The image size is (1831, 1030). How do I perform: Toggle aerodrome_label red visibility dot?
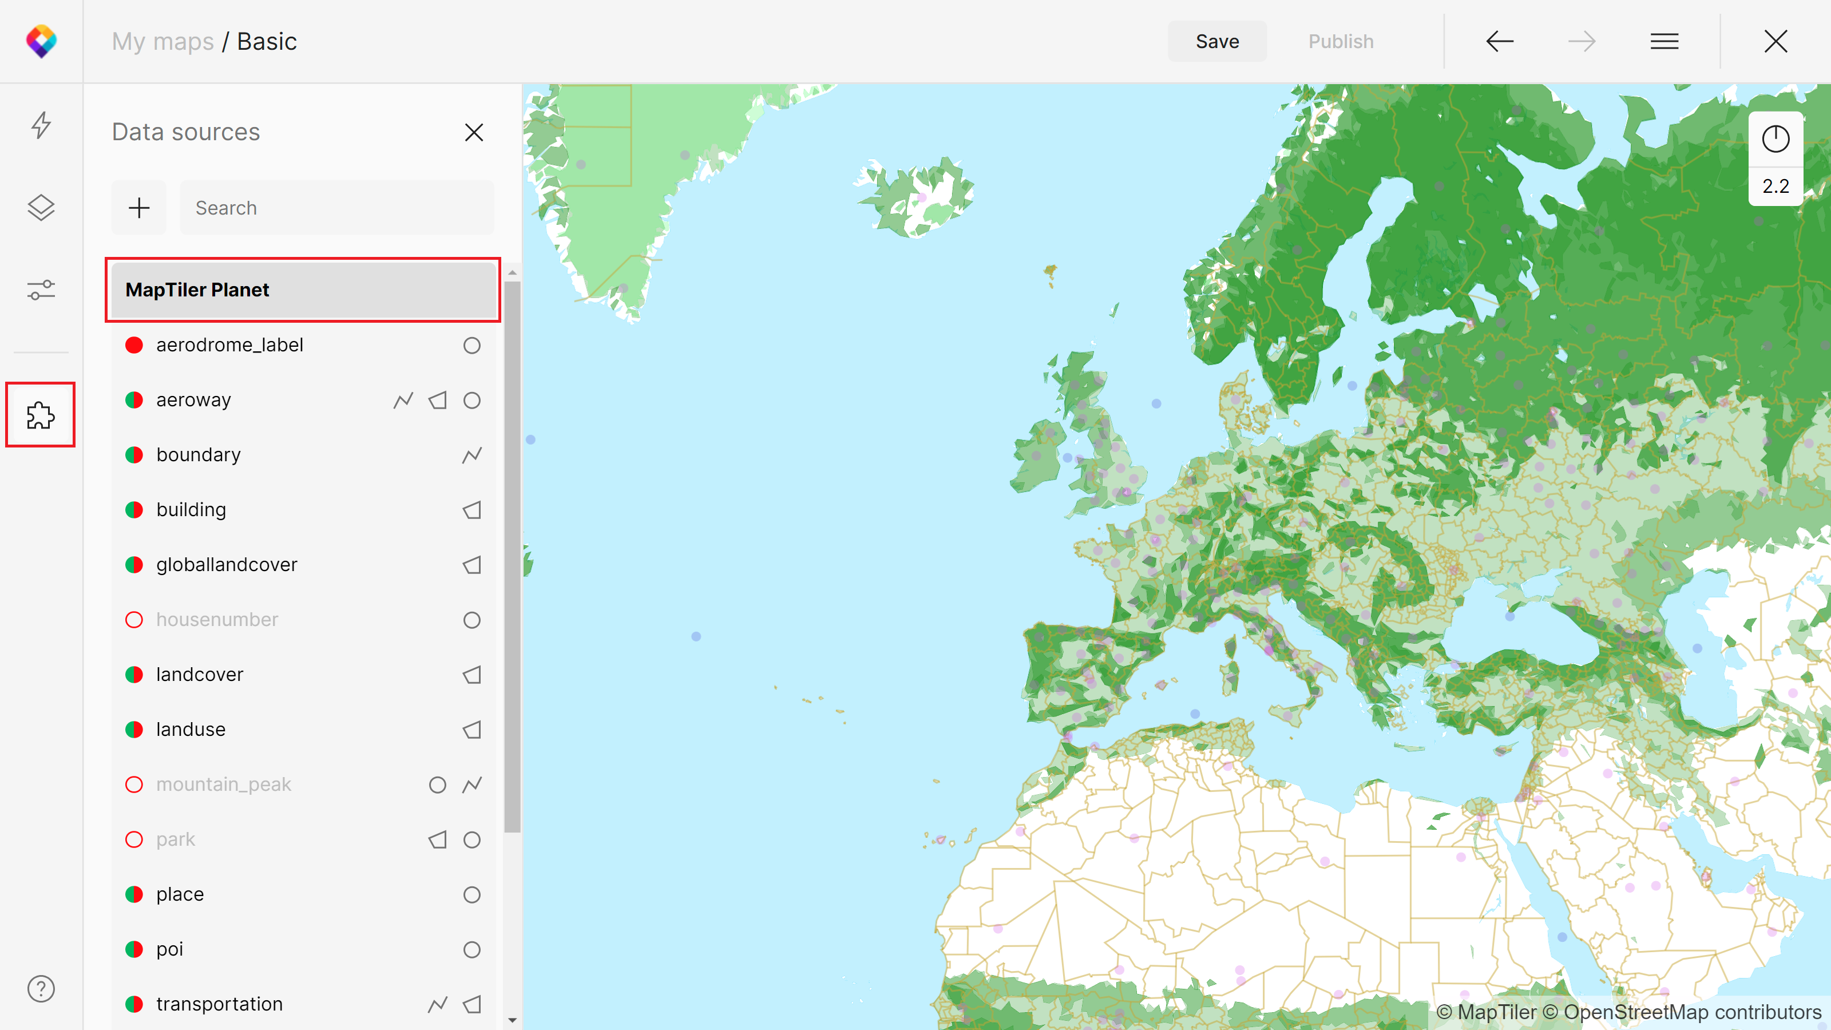point(134,346)
